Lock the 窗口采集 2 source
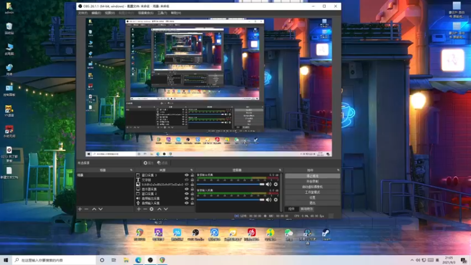Viewport: 471px width, 265px height. (193, 194)
